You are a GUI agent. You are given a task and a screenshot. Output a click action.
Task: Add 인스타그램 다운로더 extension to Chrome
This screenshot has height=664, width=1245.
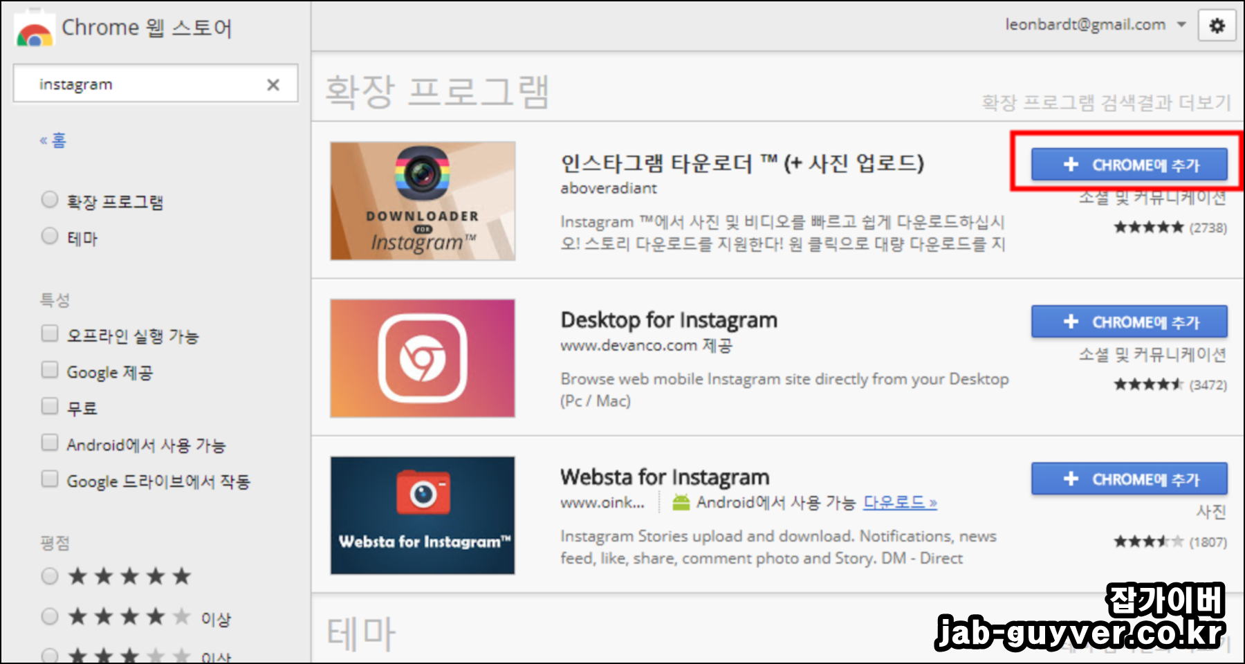coord(1129,165)
